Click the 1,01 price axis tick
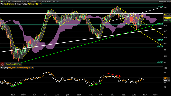171x96 pixels. pyautogui.click(x=166, y=8)
